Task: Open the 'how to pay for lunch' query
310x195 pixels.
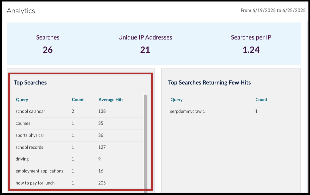Action: point(35,183)
